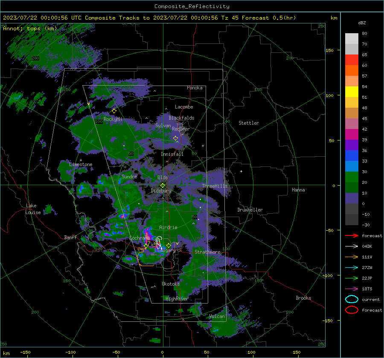
Task: Click the Blackfalds label
Action: pyautogui.click(x=181, y=118)
